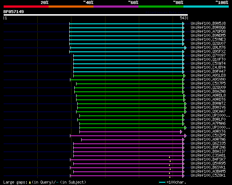Select the UniRef100_C4JBY4 label
Viewport: 232px width, 185px height.
click(x=208, y=68)
